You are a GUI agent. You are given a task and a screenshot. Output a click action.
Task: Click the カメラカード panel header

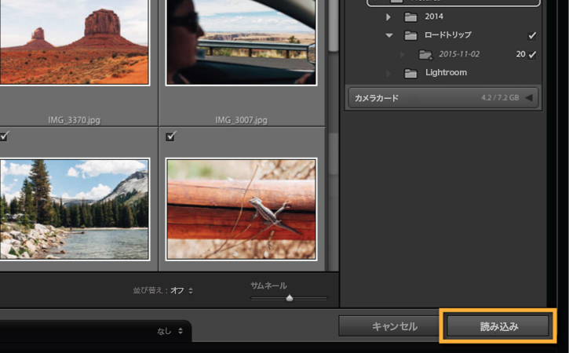(x=443, y=98)
